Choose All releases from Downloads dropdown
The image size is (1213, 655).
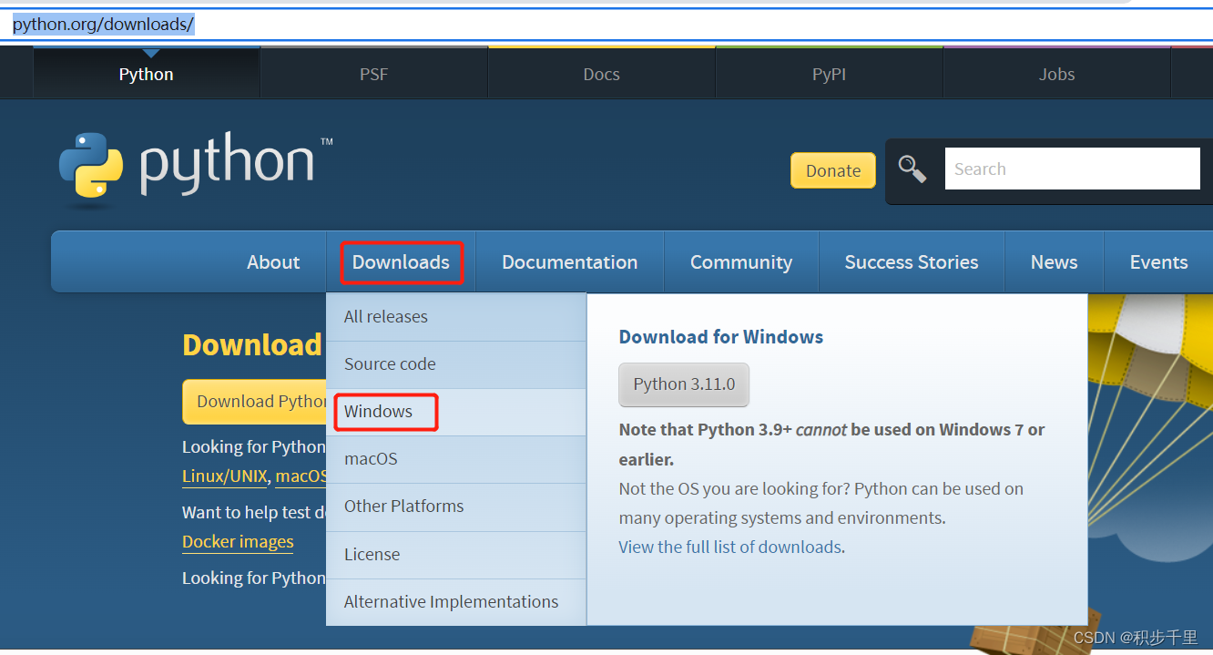click(456, 317)
